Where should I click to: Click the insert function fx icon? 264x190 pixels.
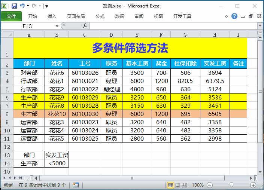pos(85,26)
